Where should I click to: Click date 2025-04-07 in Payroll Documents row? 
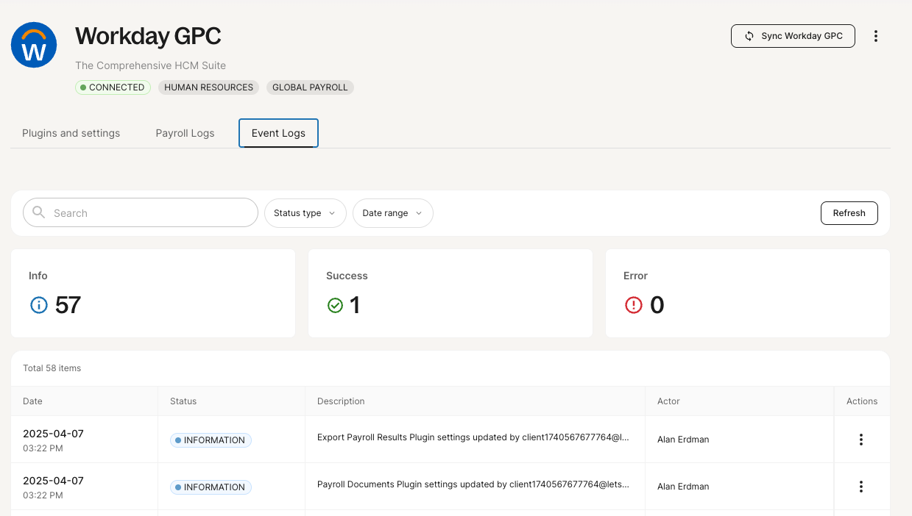click(x=53, y=481)
